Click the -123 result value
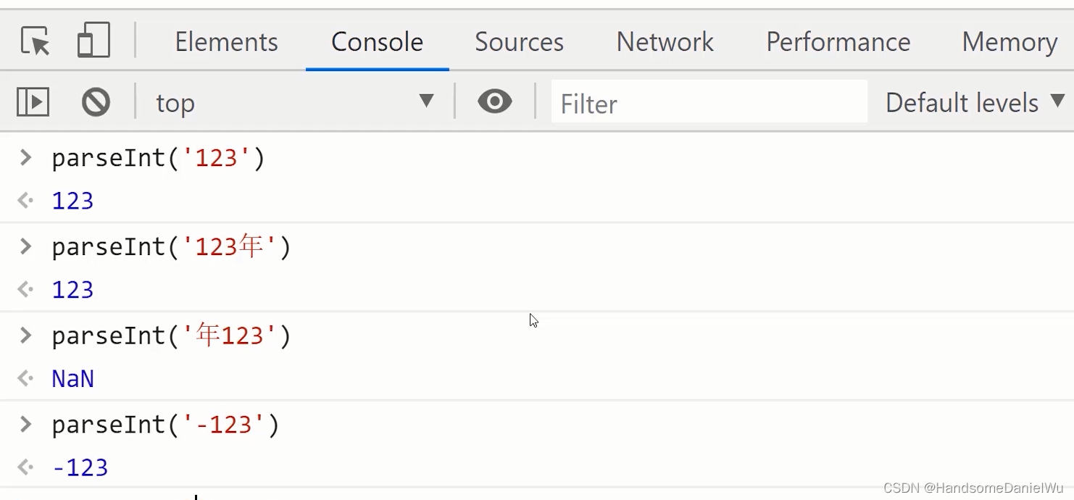 (80, 467)
